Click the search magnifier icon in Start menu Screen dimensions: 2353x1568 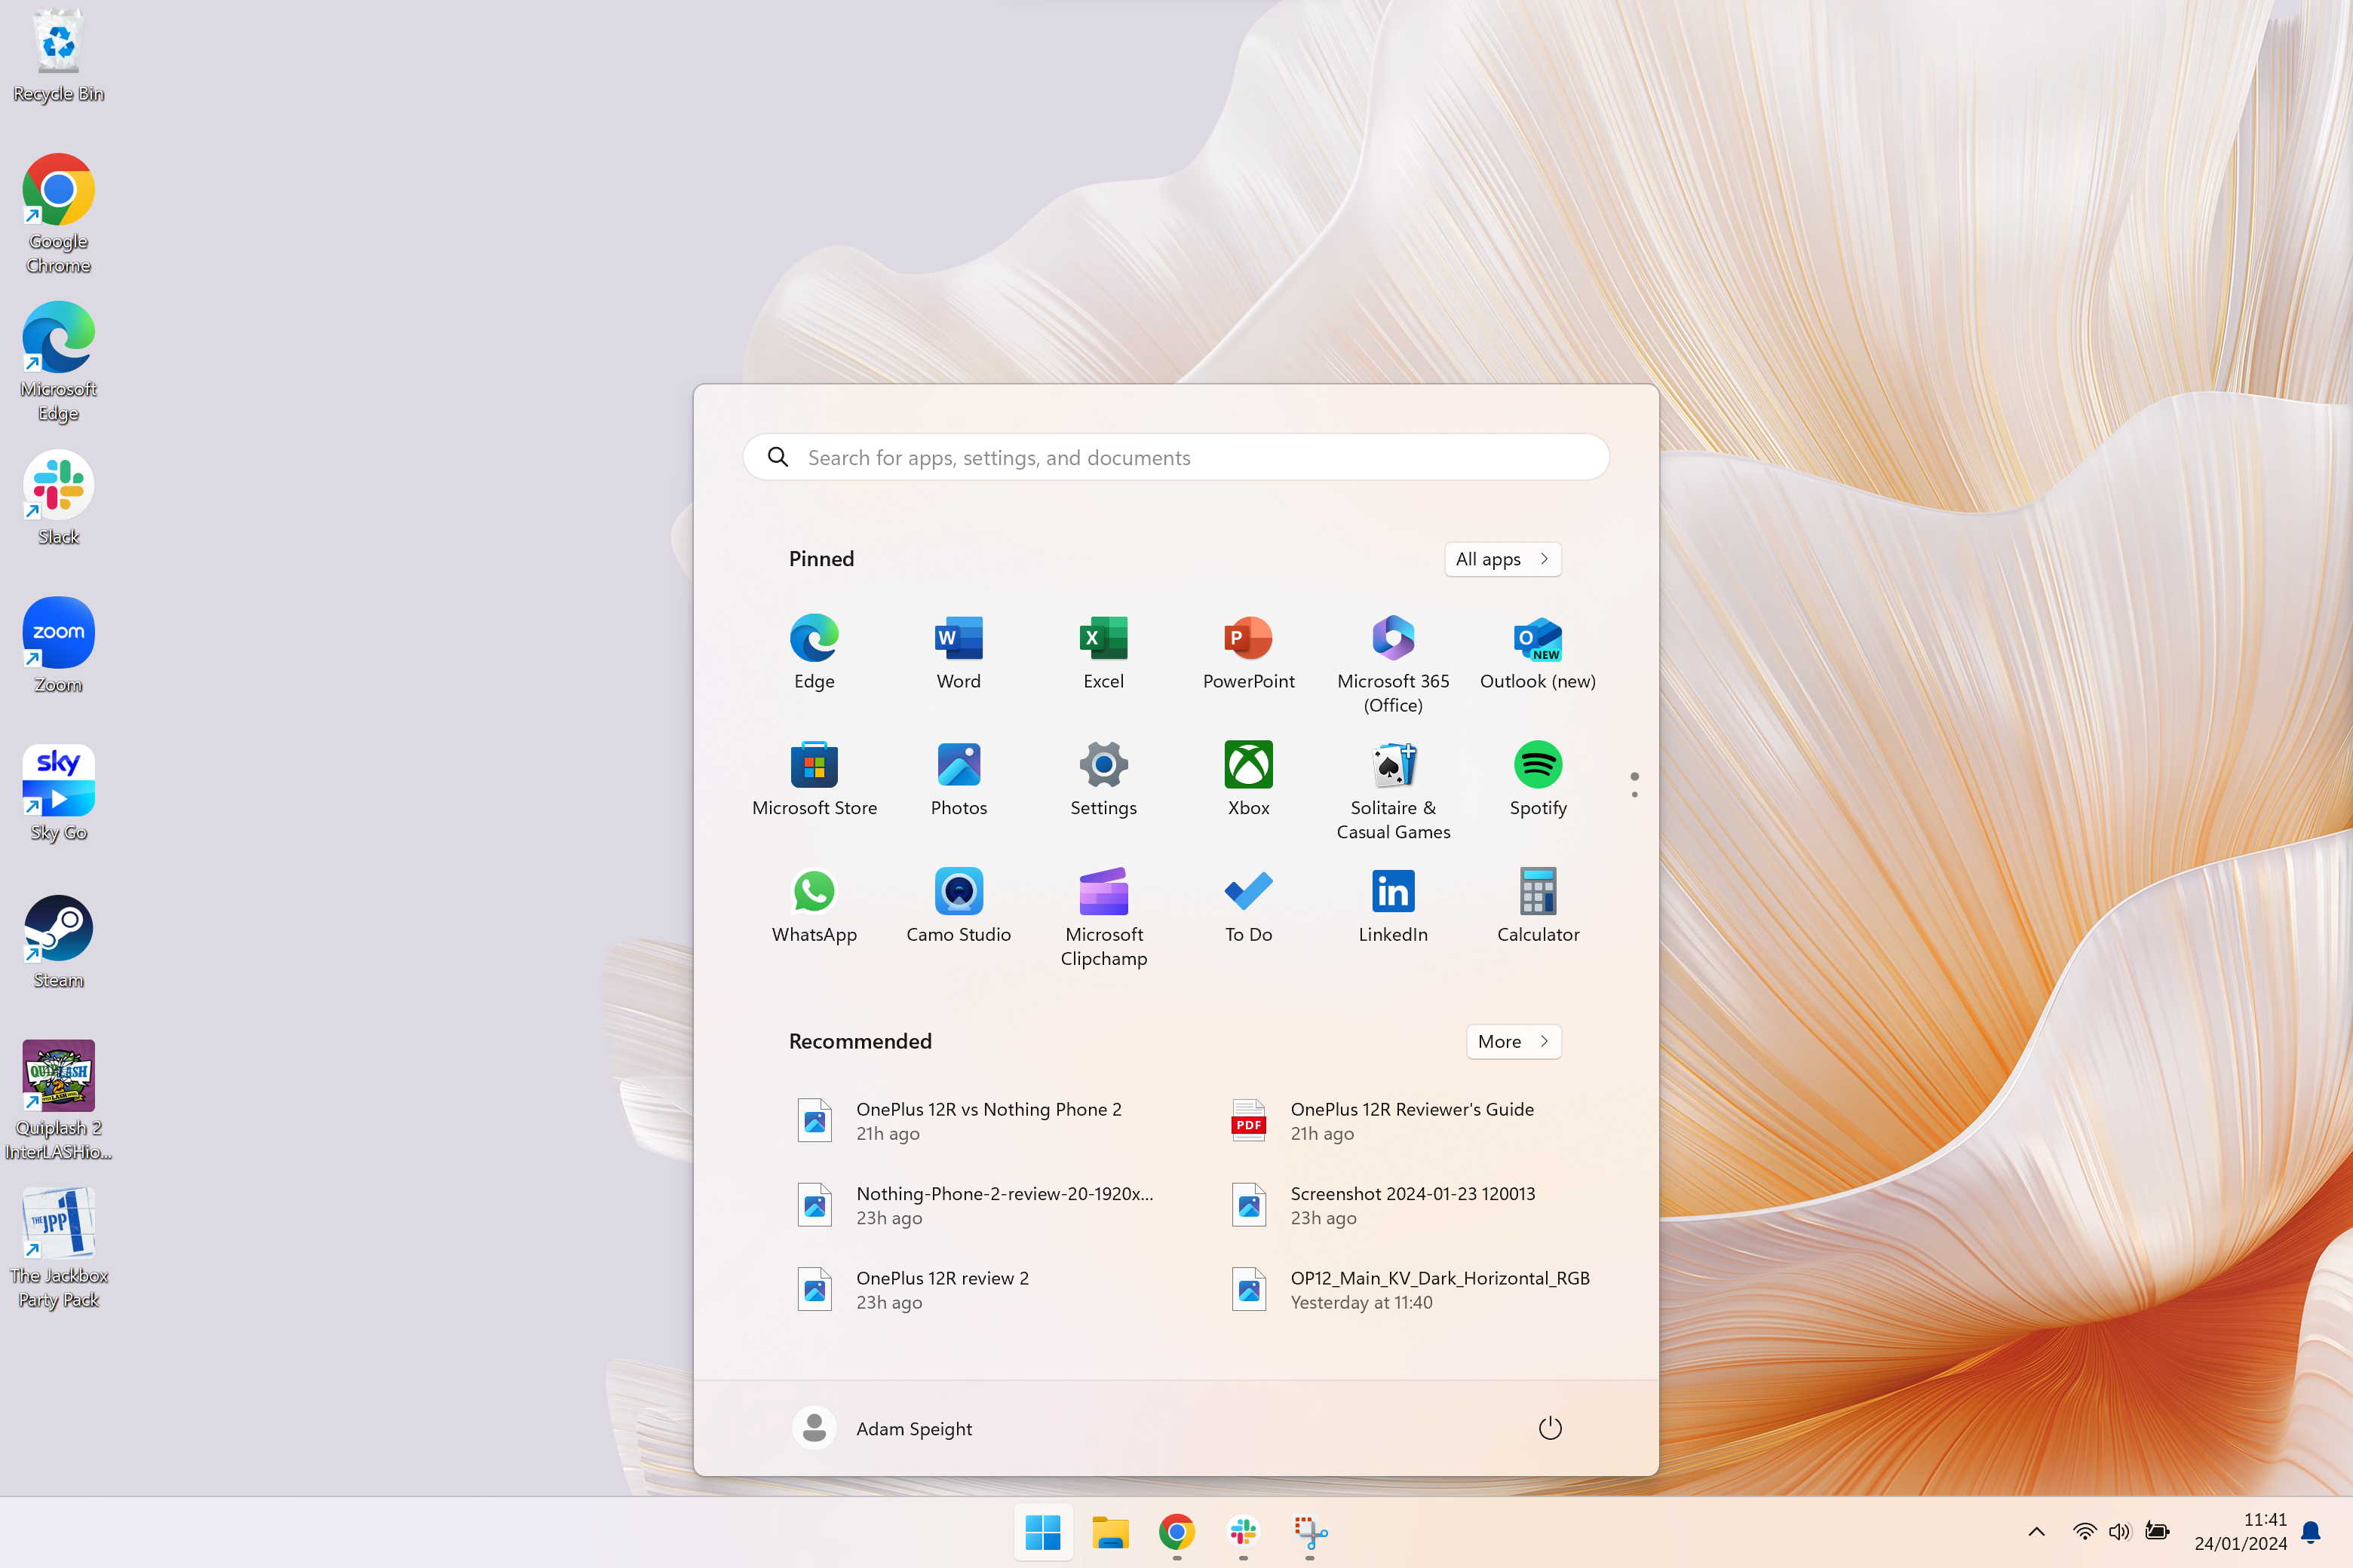(778, 457)
